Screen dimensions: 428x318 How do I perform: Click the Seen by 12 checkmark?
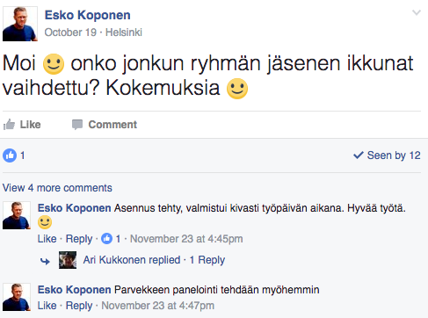click(359, 155)
